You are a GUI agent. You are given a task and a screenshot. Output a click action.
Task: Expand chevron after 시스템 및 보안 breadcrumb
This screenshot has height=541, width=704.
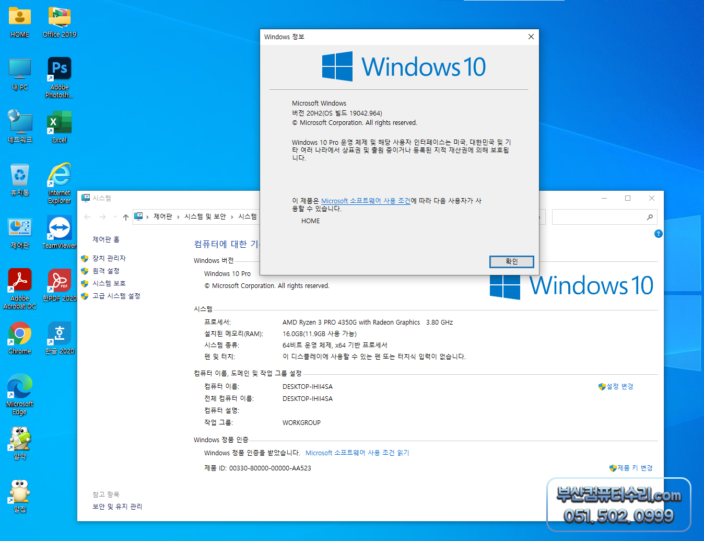click(232, 217)
